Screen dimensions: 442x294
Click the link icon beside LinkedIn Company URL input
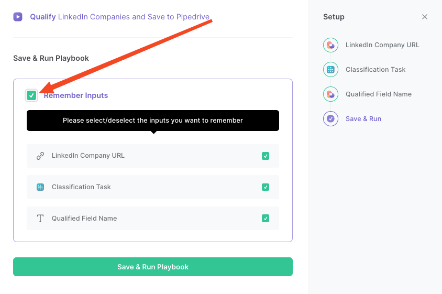click(40, 156)
